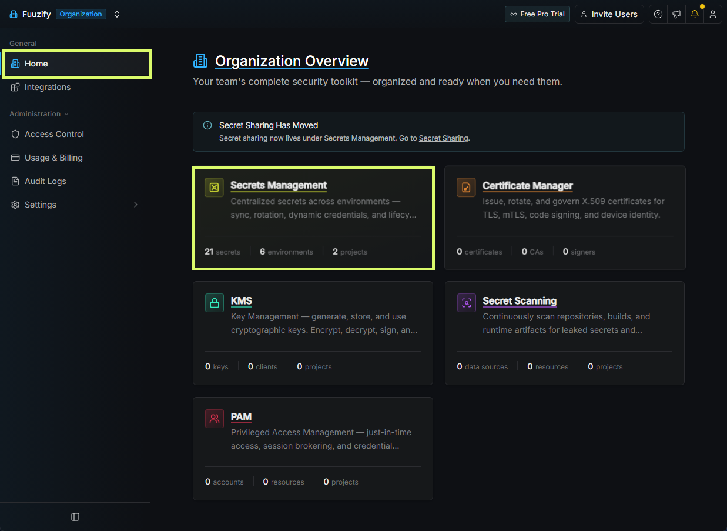
Task: Click the "0 keys" stat
Action: tap(217, 366)
